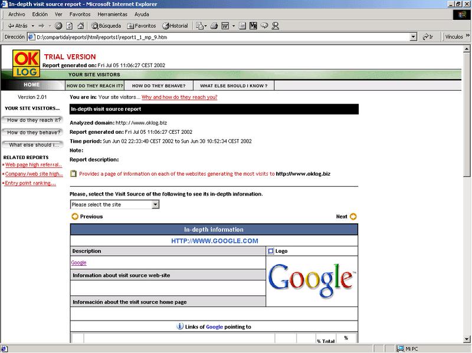Click the purple Google description link
472x353 pixels.
point(79,262)
